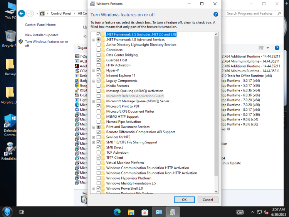Click in Search Programs and Features field
This screenshot has width=289, height=217.
[251, 13]
